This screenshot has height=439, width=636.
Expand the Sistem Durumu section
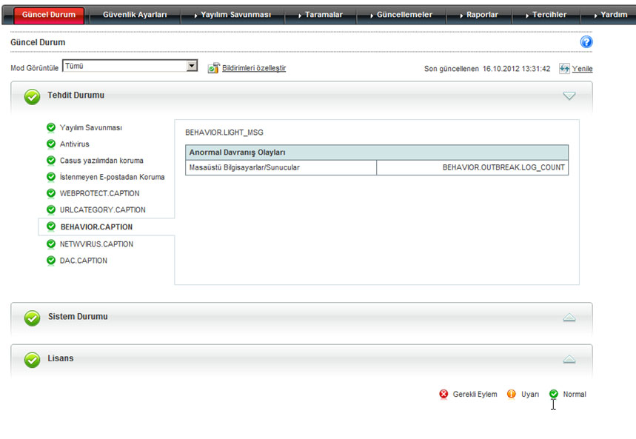click(x=569, y=317)
